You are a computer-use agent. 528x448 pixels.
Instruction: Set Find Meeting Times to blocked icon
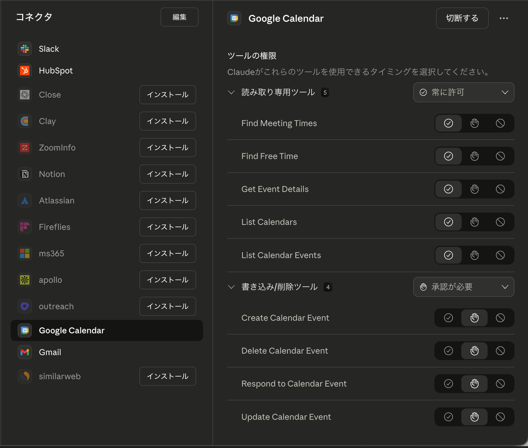tap(500, 123)
